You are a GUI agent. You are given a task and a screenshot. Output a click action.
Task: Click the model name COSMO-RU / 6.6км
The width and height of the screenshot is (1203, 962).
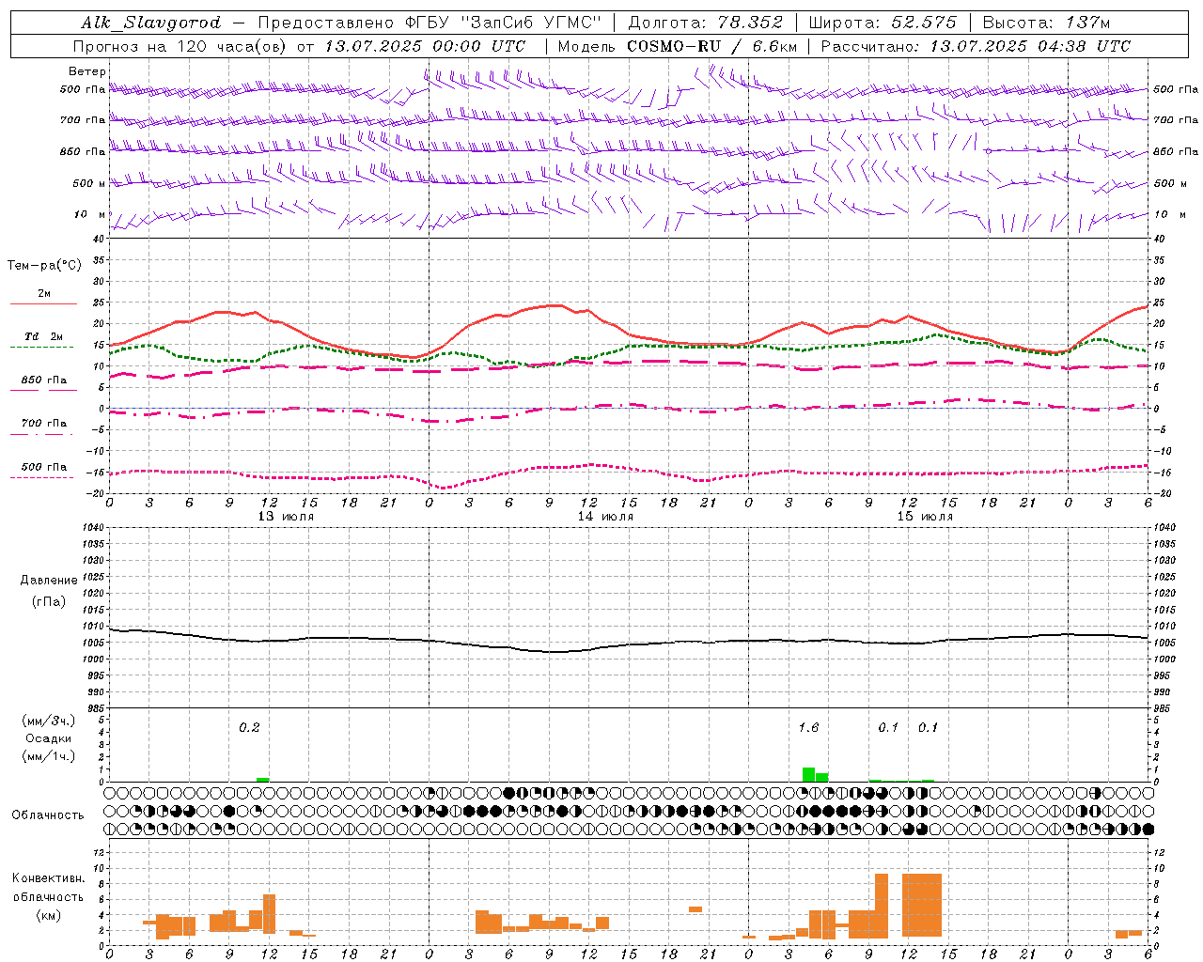click(x=712, y=46)
